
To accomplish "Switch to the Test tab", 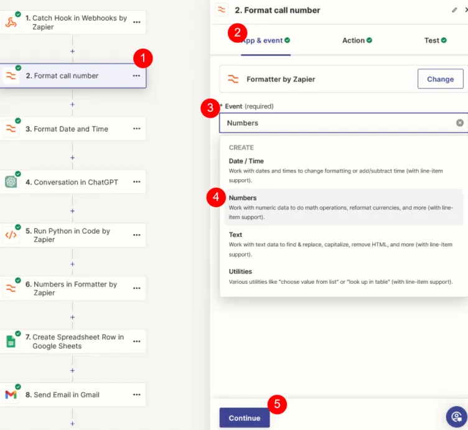I will tap(436, 40).
